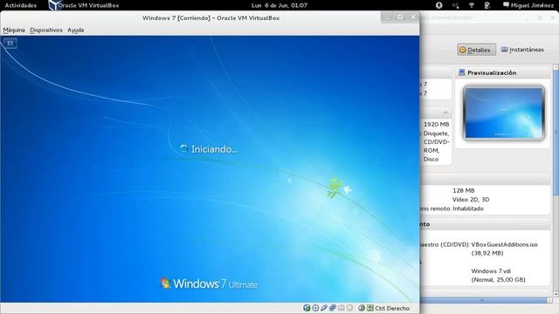The width and height of the screenshot is (559, 314).
Task: Switch to Instantáneas in the Administrador window
Action: pos(522,50)
